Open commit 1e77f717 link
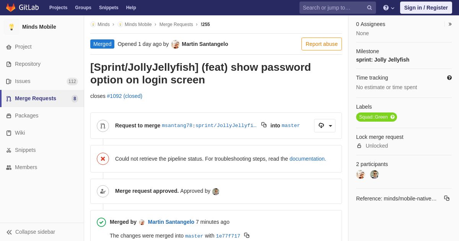The height and width of the screenshot is (241, 459). 228,236
